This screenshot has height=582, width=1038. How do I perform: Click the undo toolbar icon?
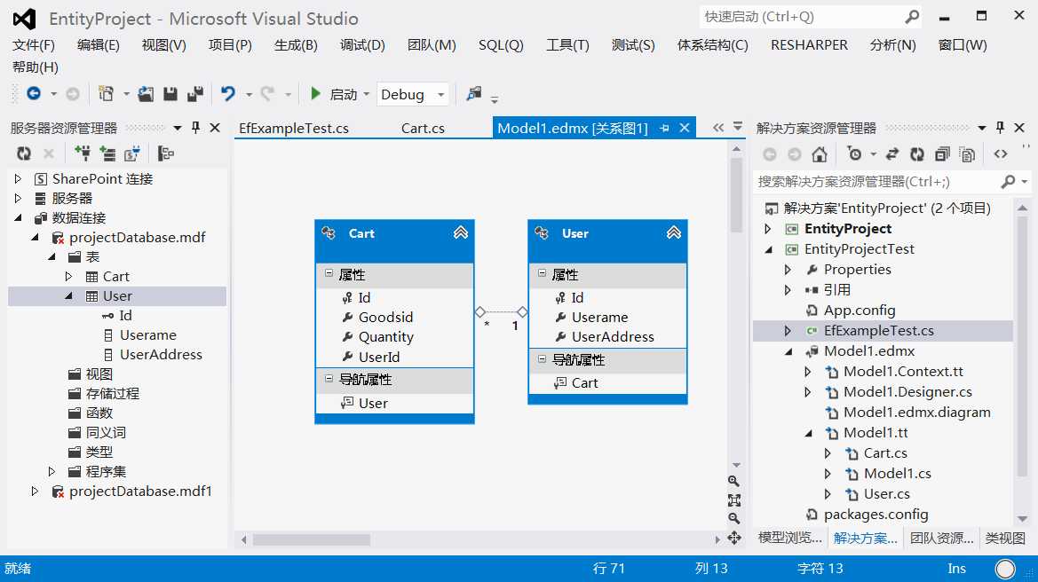pos(227,94)
